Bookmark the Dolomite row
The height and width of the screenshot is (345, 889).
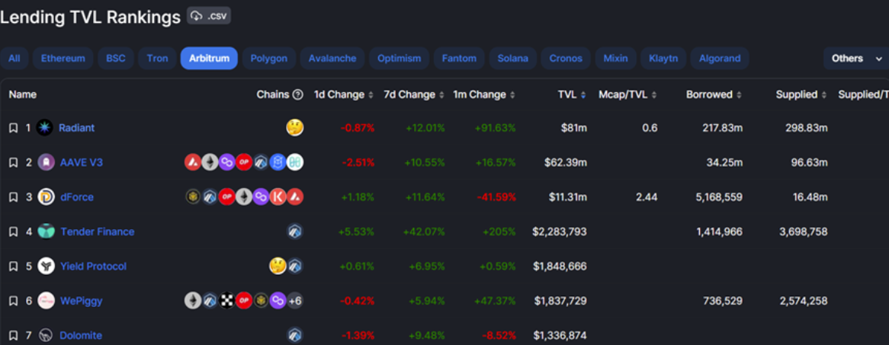[14, 335]
